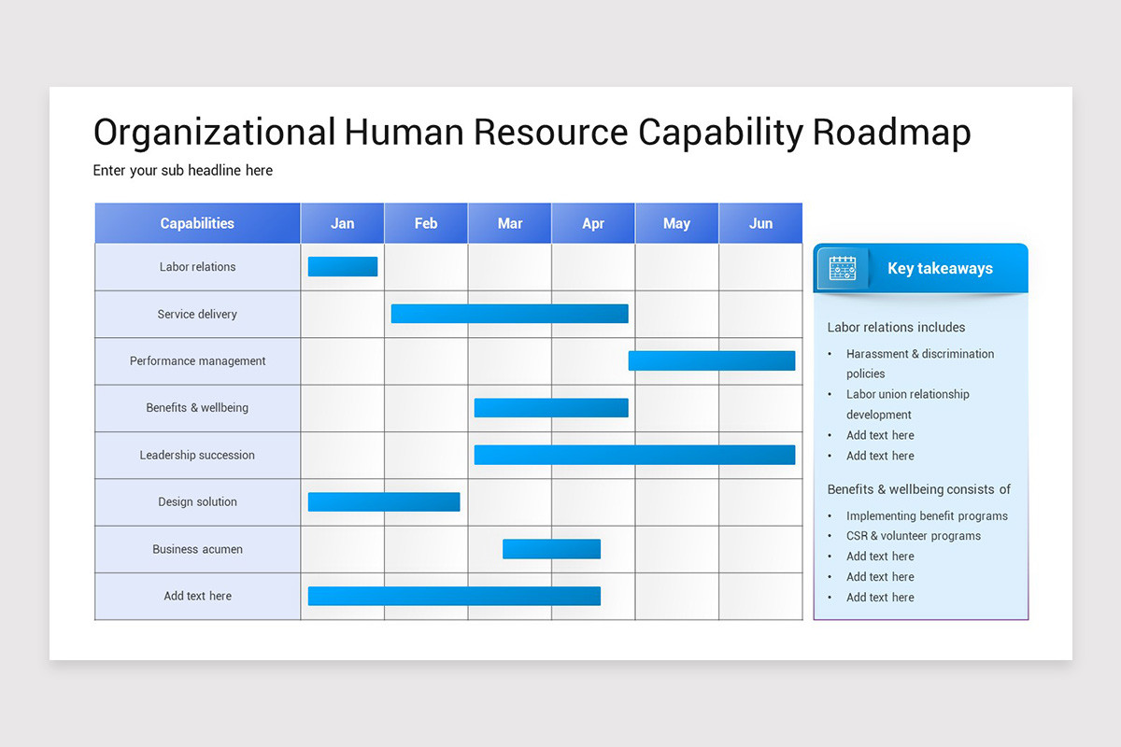Select 'Benefits & wellbeing consists of' subheading
Image resolution: width=1121 pixels, height=747 pixels.
click(x=919, y=489)
